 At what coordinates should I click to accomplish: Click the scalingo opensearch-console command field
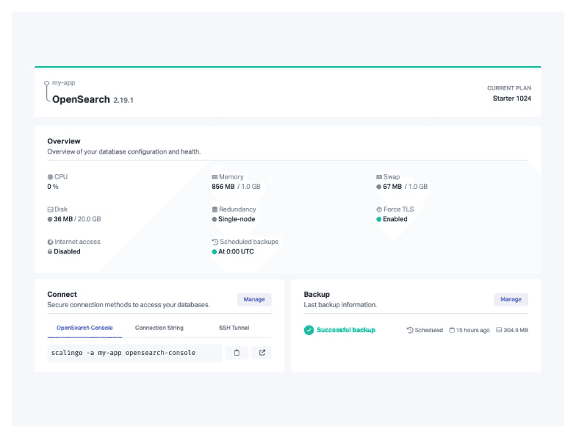(x=134, y=353)
